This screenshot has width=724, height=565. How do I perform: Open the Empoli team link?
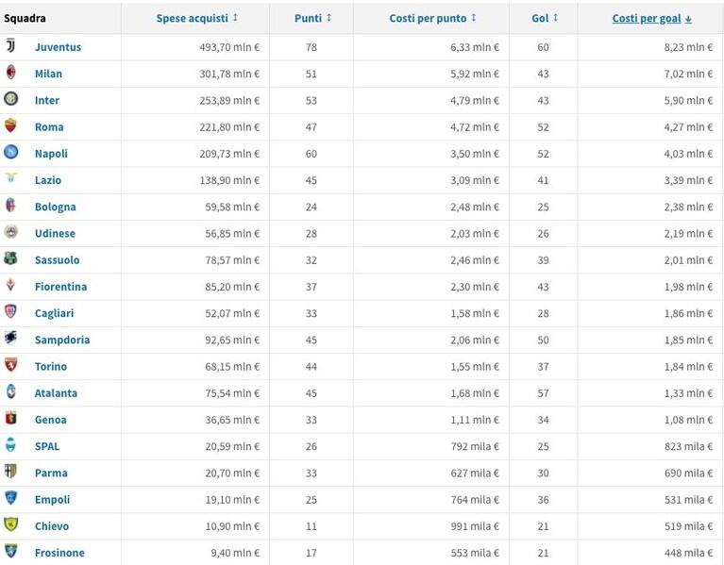pyautogui.click(x=52, y=500)
